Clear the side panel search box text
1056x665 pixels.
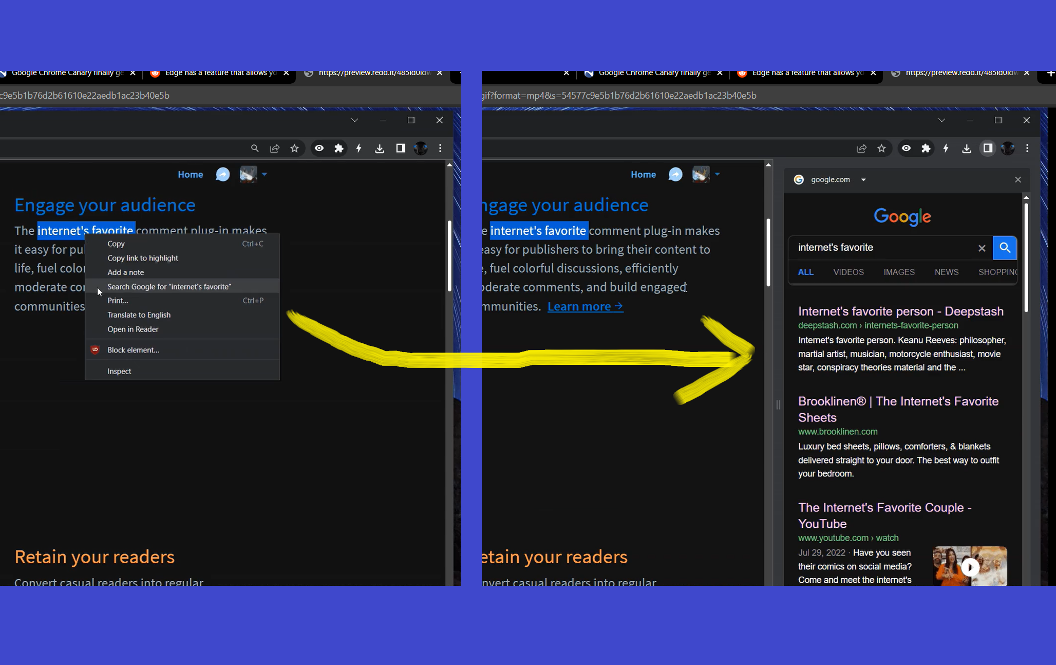[x=982, y=248]
